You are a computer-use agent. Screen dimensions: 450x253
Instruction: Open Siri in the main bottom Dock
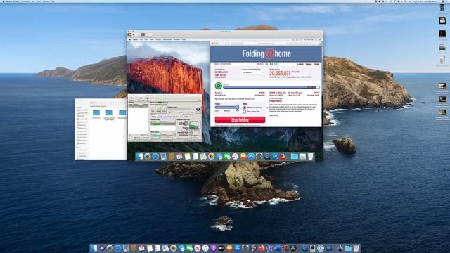tap(101, 248)
